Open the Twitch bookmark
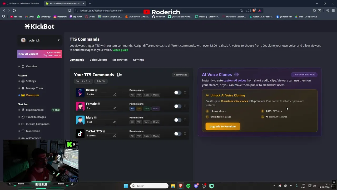The width and height of the screenshot is (337, 190). tap(76, 17)
